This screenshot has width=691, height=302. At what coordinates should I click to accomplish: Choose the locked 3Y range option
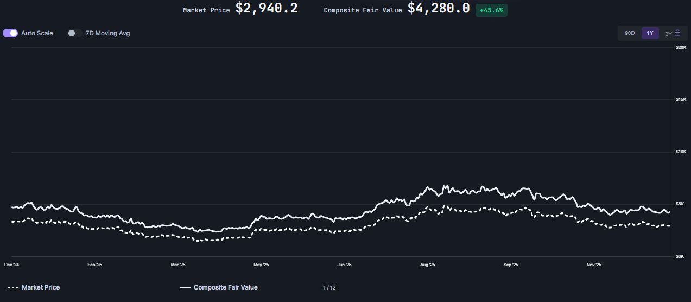tap(669, 34)
